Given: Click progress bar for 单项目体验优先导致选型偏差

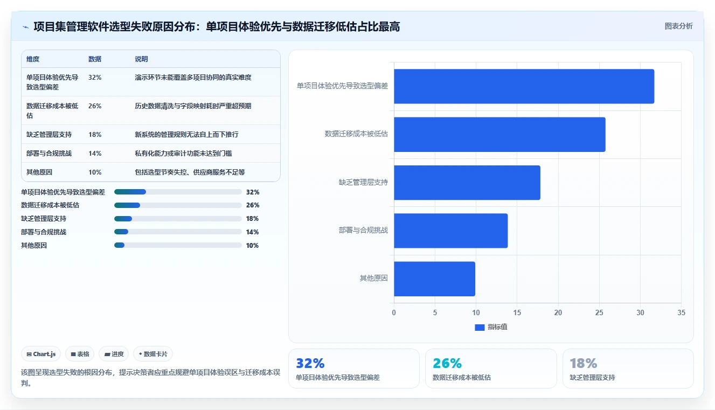Looking at the screenshot, I should (x=178, y=192).
